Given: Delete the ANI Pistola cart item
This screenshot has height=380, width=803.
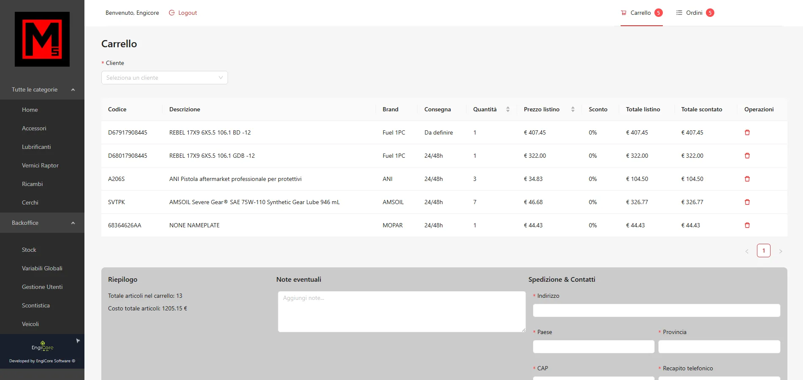Looking at the screenshot, I should pyautogui.click(x=747, y=179).
